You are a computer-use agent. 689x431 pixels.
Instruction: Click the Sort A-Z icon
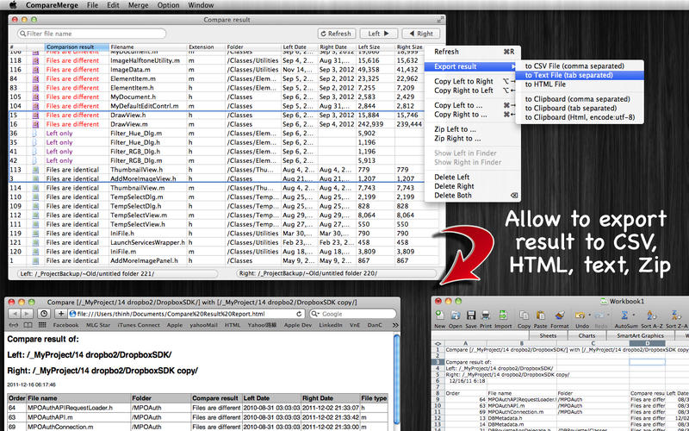pos(651,315)
